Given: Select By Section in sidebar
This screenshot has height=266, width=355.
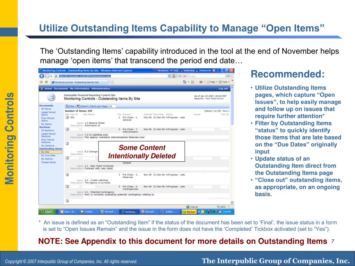Looking at the screenshot, I should [x=47, y=159].
